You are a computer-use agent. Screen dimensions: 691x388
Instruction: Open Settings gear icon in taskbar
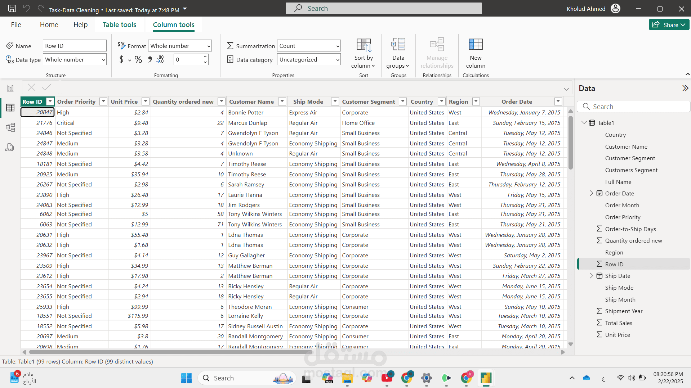point(427,378)
